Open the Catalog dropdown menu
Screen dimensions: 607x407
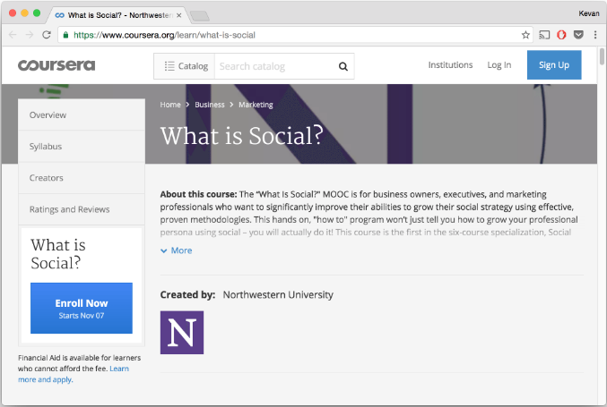pos(185,66)
